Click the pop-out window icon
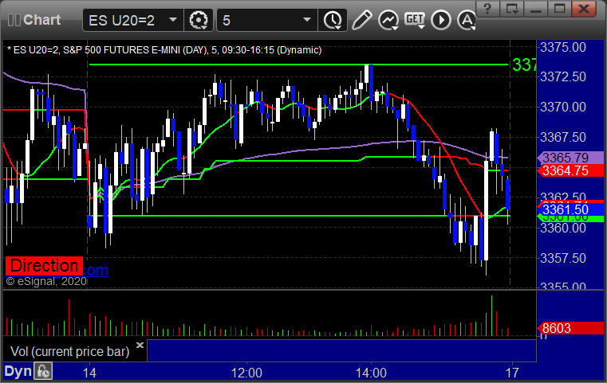This screenshot has height=383, width=607. 511,9
